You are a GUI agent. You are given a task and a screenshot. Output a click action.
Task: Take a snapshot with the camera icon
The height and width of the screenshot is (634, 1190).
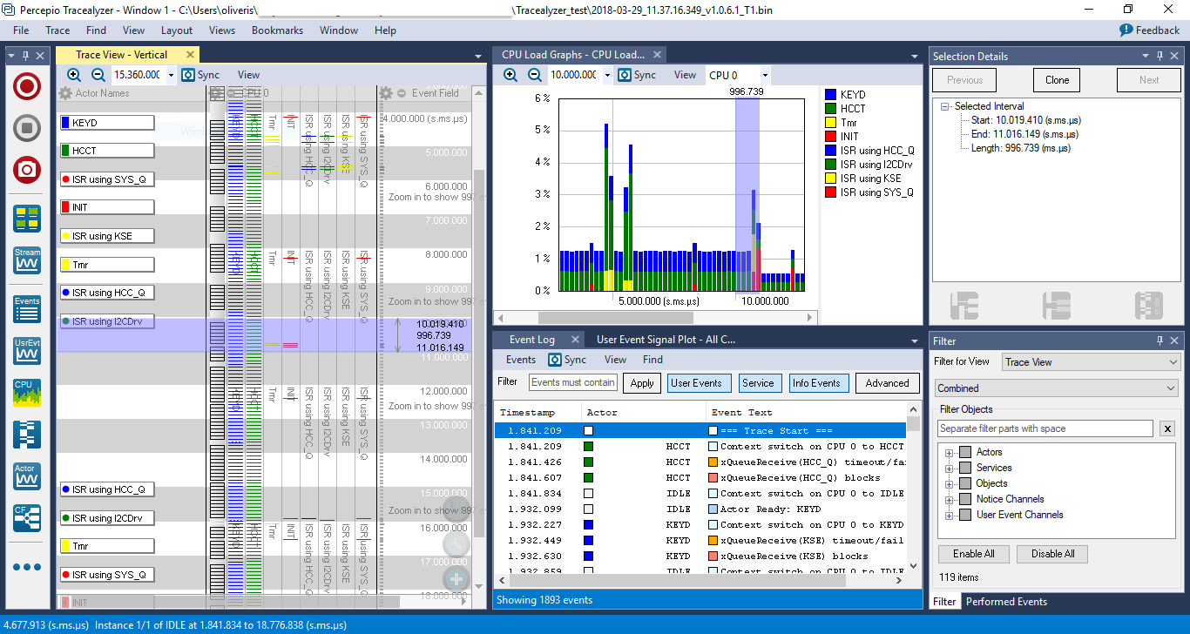click(x=27, y=170)
